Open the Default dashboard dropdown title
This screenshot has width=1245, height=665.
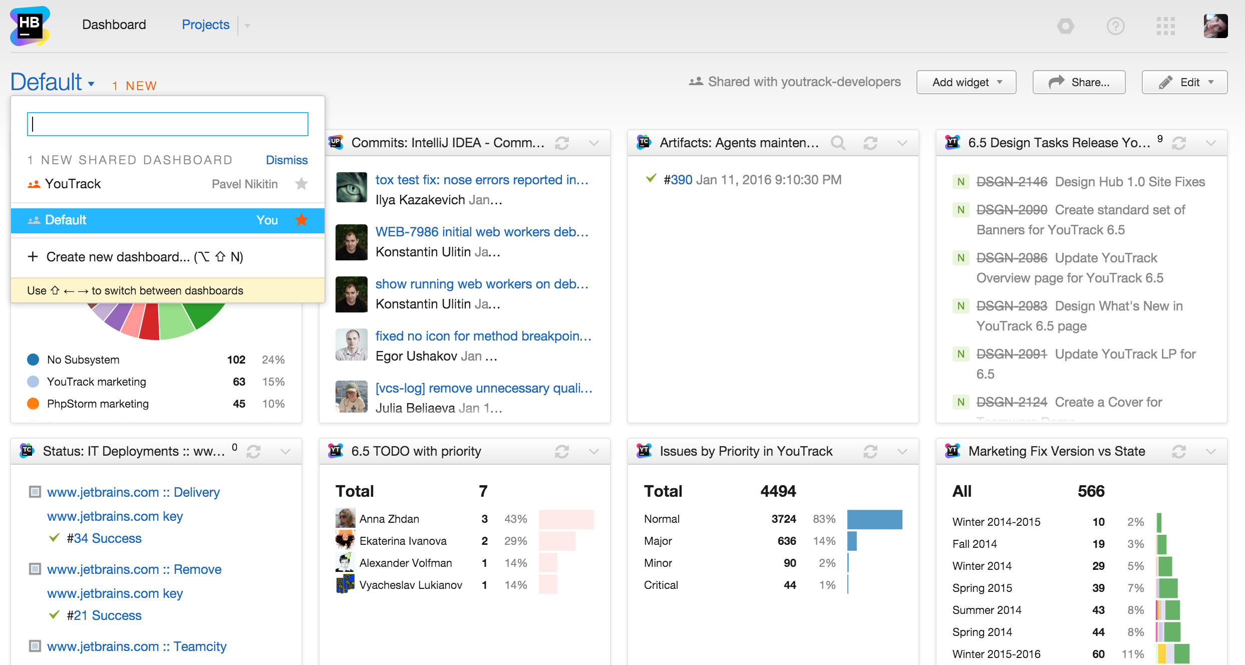click(52, 82)
